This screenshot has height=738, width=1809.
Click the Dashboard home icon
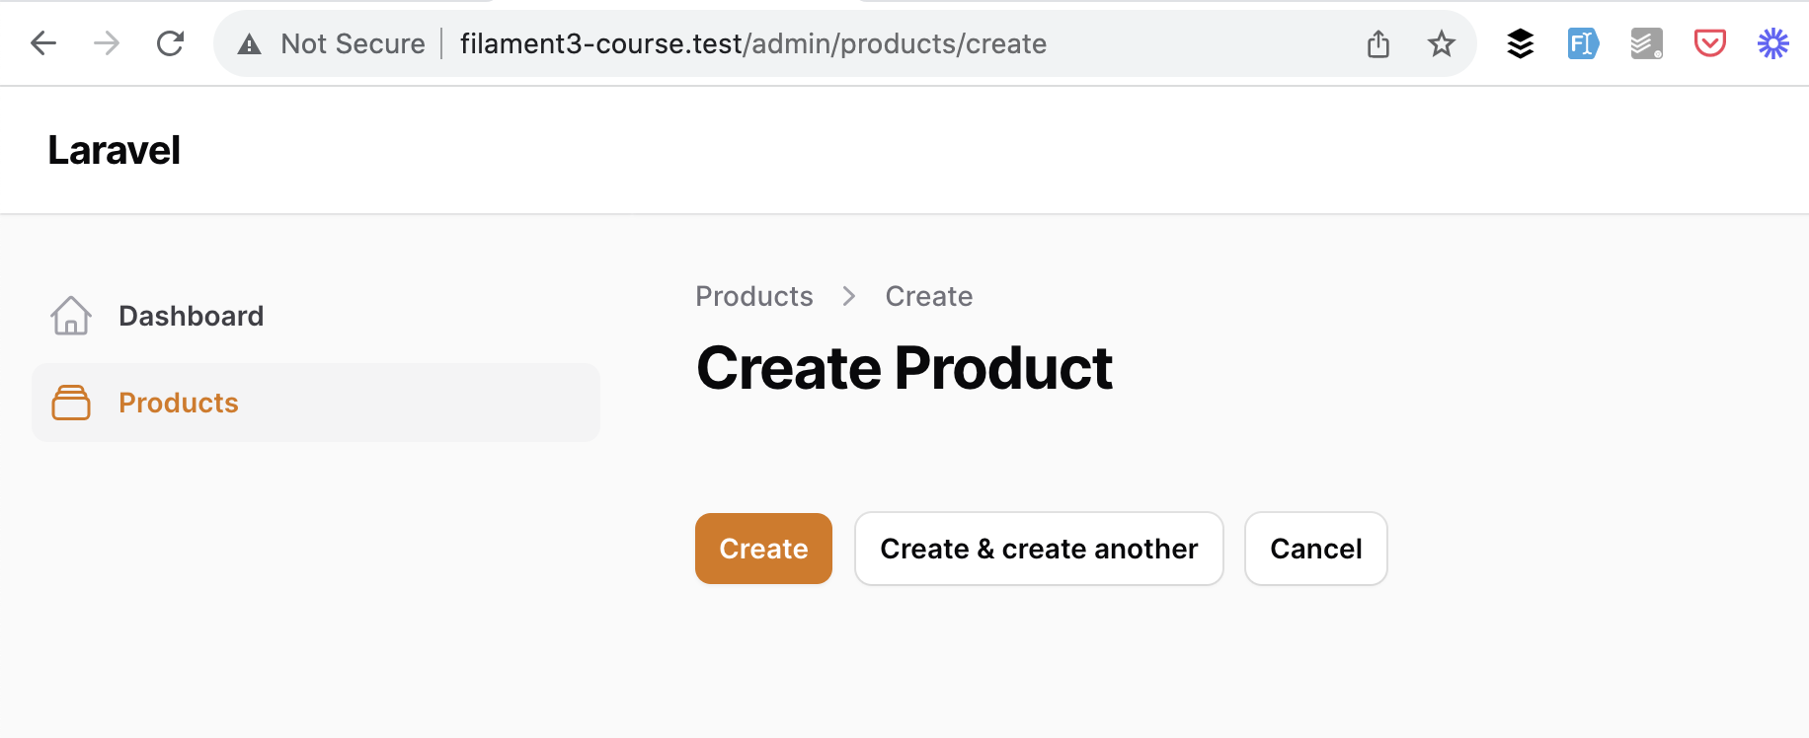pos(71,316)
